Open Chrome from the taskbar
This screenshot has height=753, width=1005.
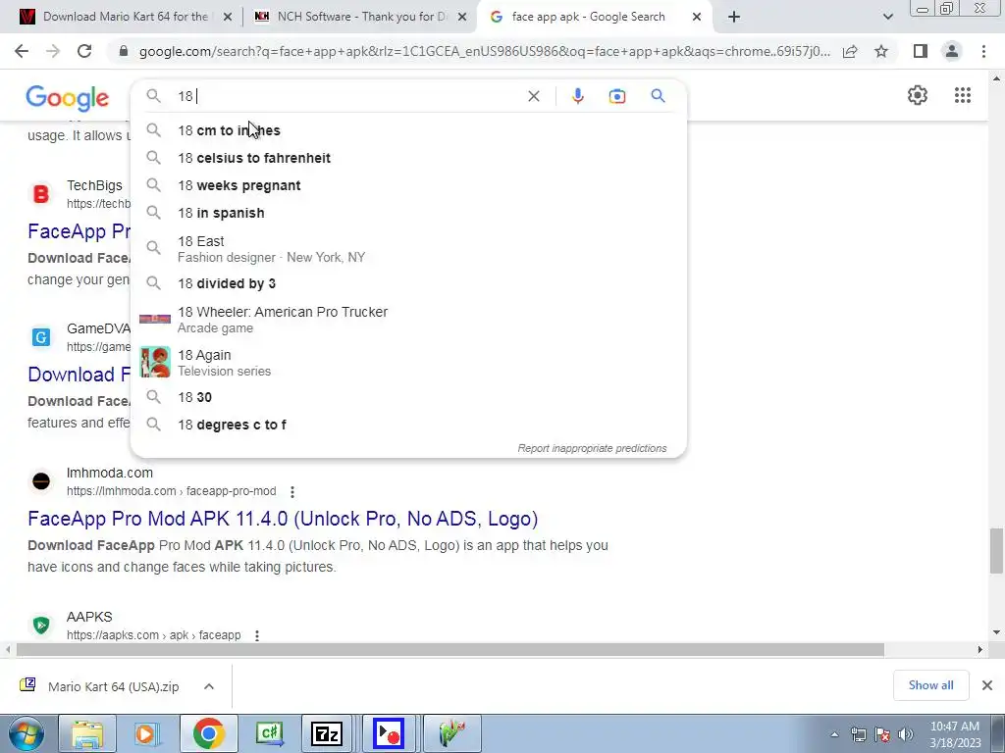coord(209,733)
